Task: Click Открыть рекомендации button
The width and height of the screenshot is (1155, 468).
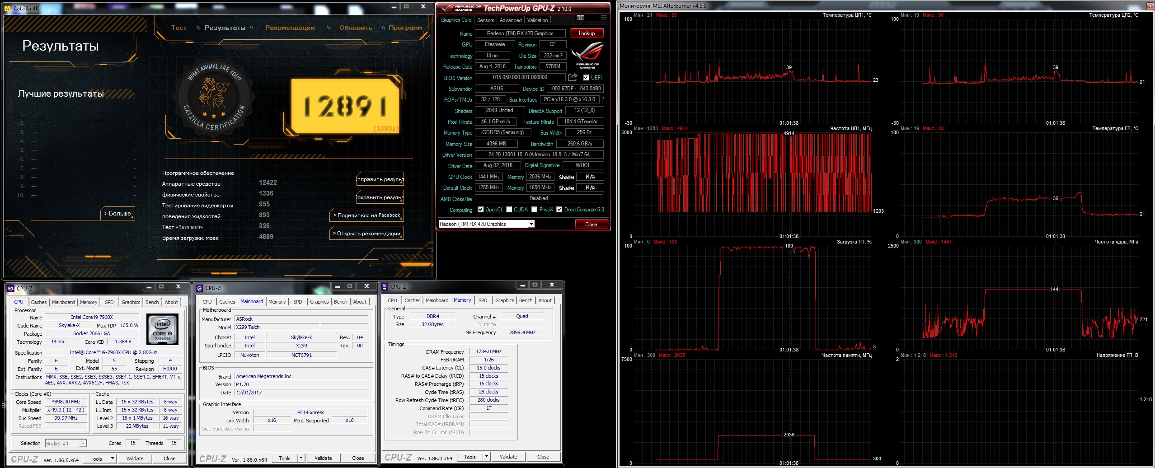Action: click(366, 234)
